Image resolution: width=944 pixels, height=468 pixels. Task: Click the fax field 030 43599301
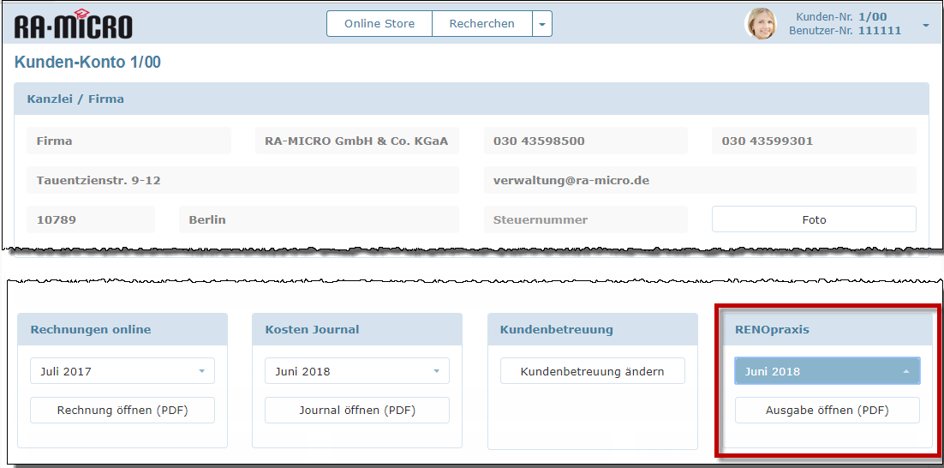click(x=814, y=141)
